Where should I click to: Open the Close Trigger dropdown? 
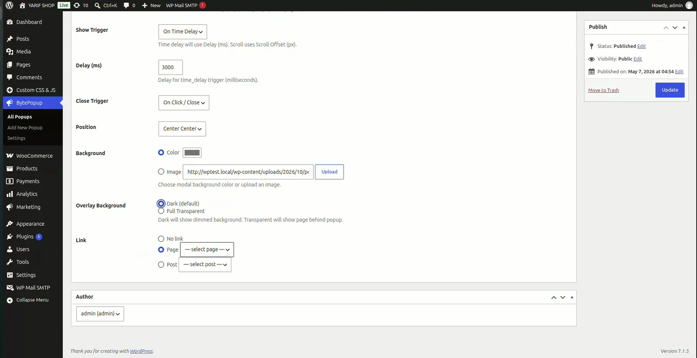(184, 102)
